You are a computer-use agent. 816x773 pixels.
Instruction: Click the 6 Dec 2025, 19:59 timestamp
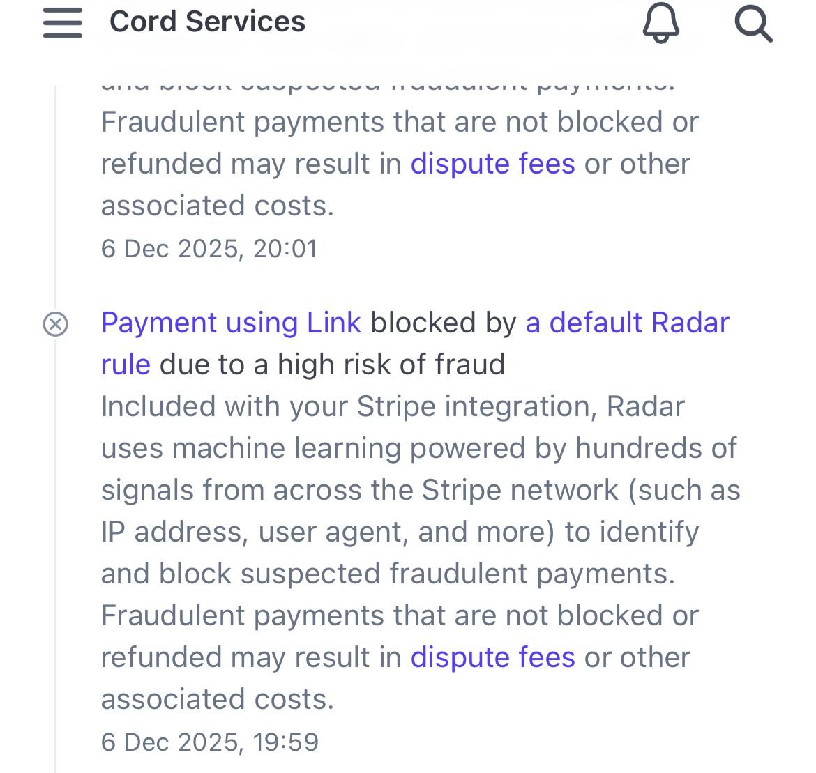pyautogui.click(x=210, y=742)
